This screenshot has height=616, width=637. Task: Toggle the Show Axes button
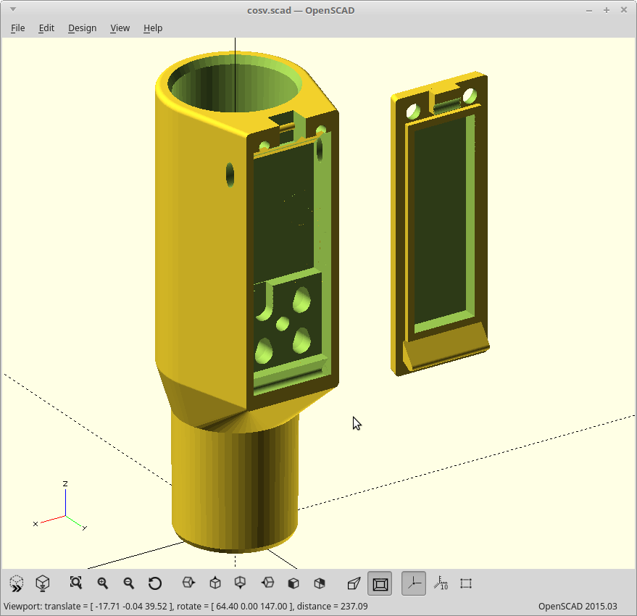[414, 583]
